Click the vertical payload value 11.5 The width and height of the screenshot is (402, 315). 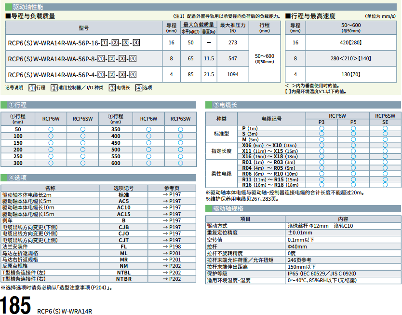point(209,58)
